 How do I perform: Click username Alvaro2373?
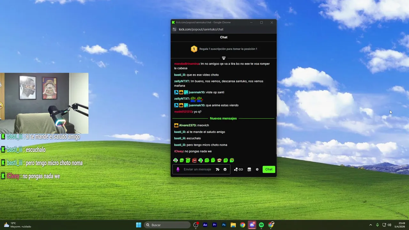188,125
